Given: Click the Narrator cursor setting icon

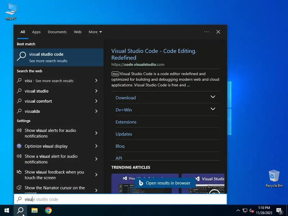Looking at the screenshot, I should [x=19, y=188].
